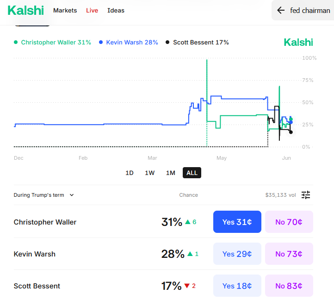The height and width of the screenshot is (300, 334).
Task: Open the Live tab
Action: click(92, 10)
